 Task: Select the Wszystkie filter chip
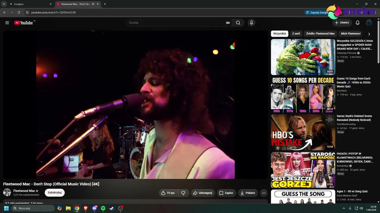click(x=280, y=34)
